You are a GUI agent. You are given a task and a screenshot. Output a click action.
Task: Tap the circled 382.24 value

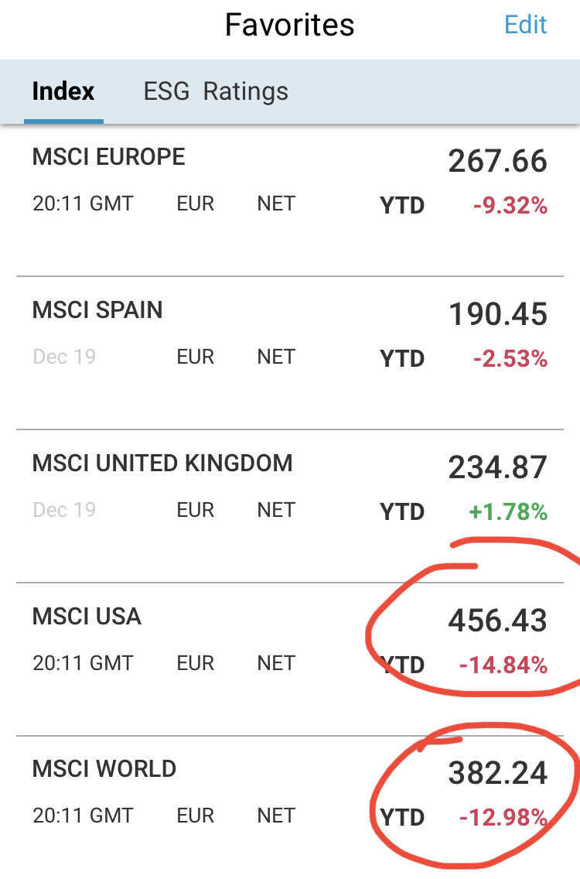click(x=497, y=773)
